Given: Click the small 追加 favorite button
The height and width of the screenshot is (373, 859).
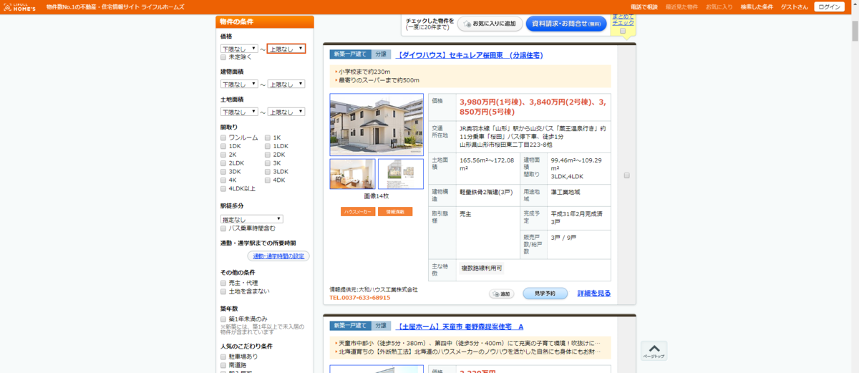Looking at the screenshot, I should 501,294.
